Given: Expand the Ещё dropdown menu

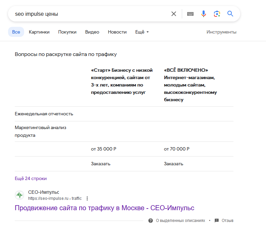Looking at the screenshot, I should [142, 32].
